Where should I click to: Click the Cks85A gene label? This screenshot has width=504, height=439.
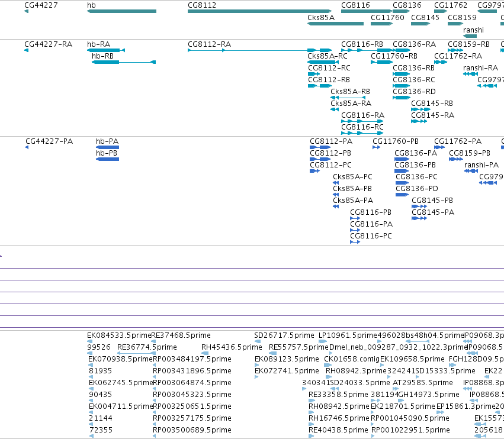click(321, 18)
